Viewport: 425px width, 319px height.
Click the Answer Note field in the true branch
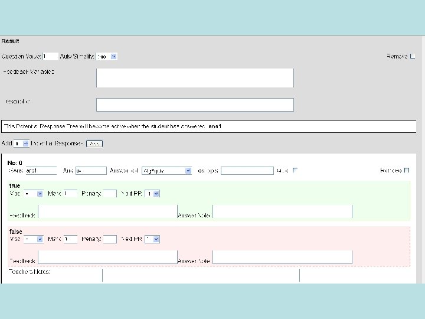(x=282, y=211)
